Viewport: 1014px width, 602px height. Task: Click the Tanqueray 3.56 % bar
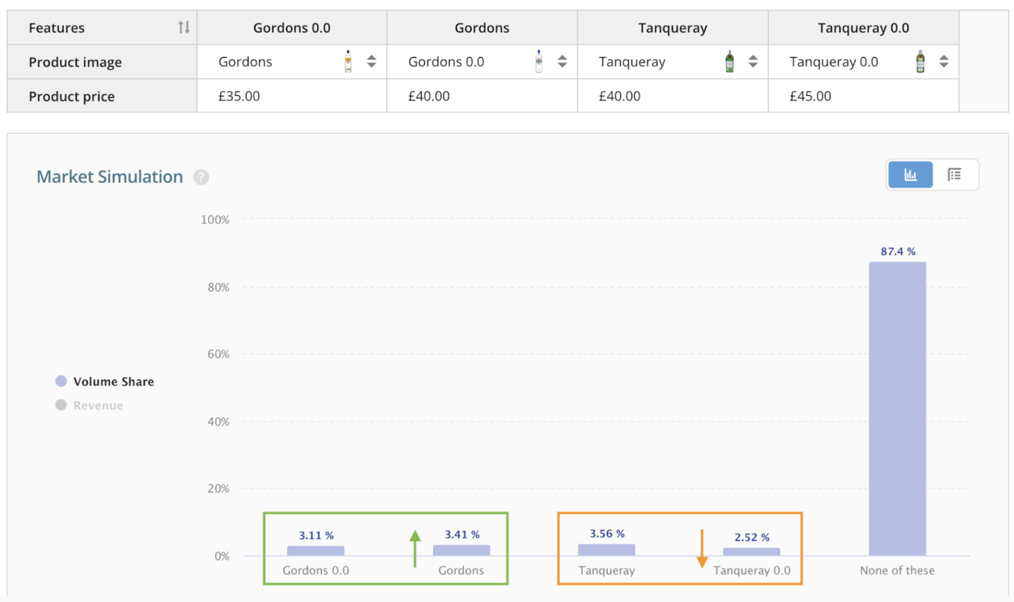coord(607,550)
